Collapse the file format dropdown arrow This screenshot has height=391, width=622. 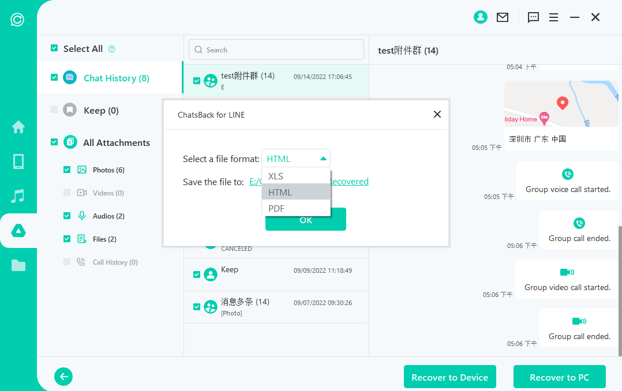[x=323, y=159]
